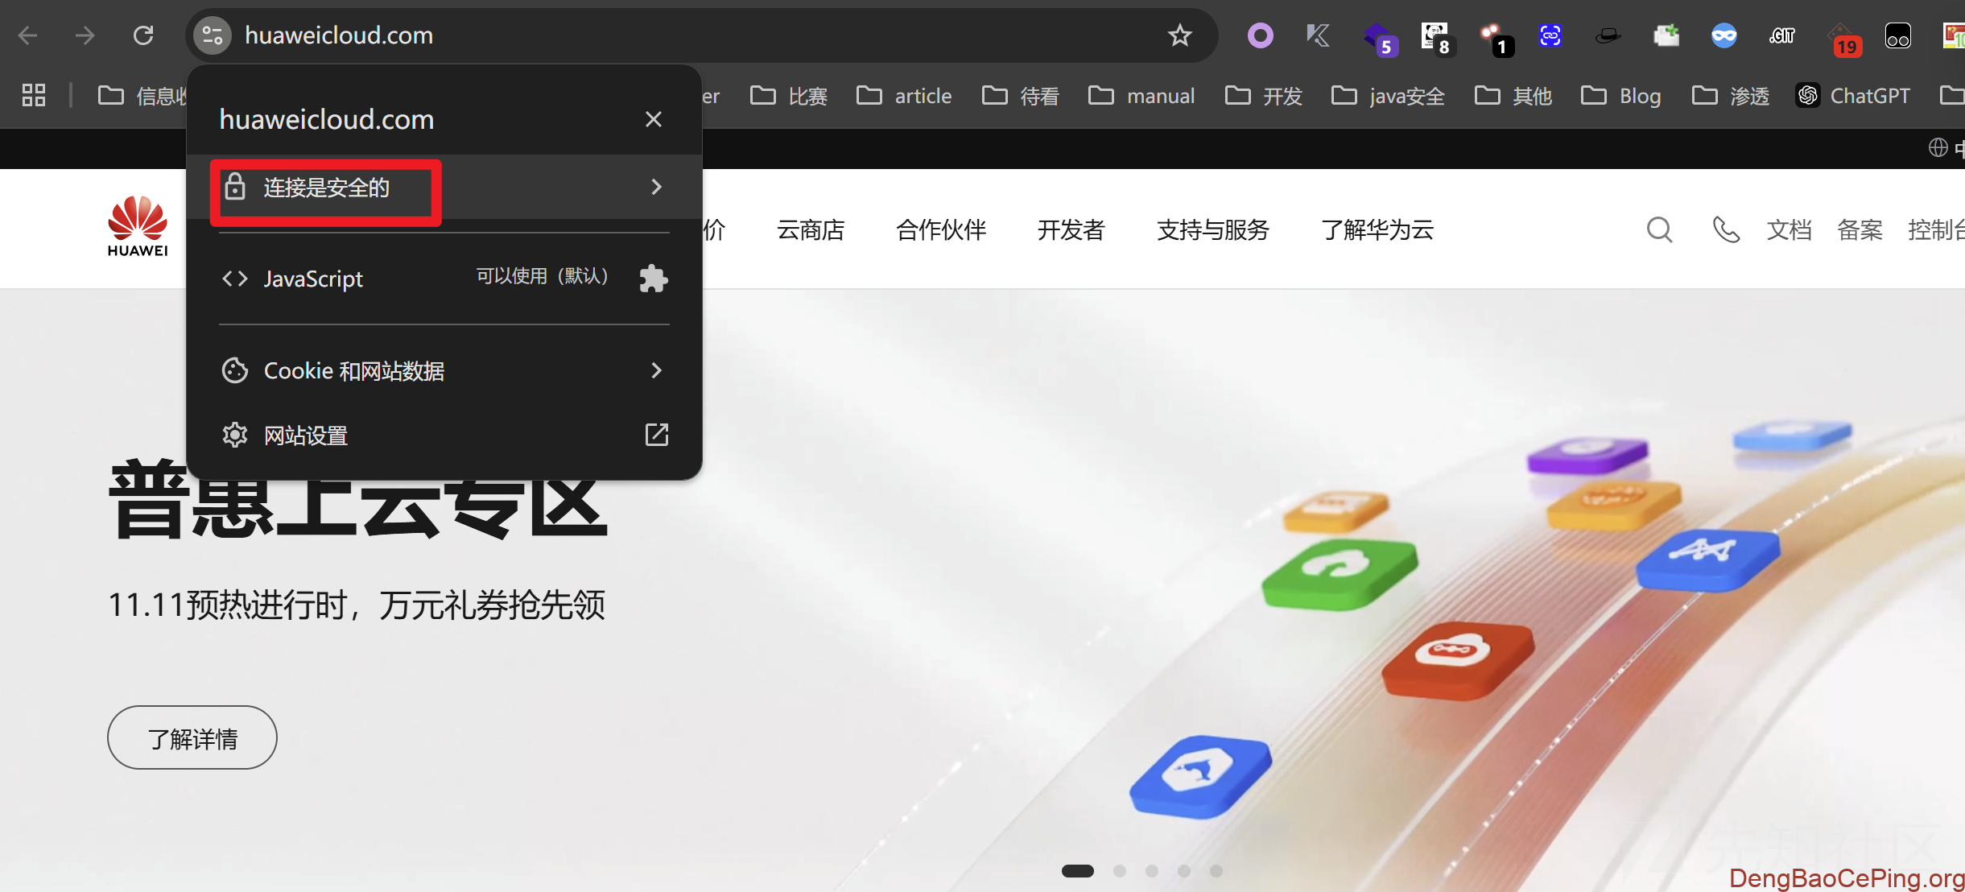The height and width of the screenshot is (892, 1965).
Task: Click the page reload icon
Action: 143,35
